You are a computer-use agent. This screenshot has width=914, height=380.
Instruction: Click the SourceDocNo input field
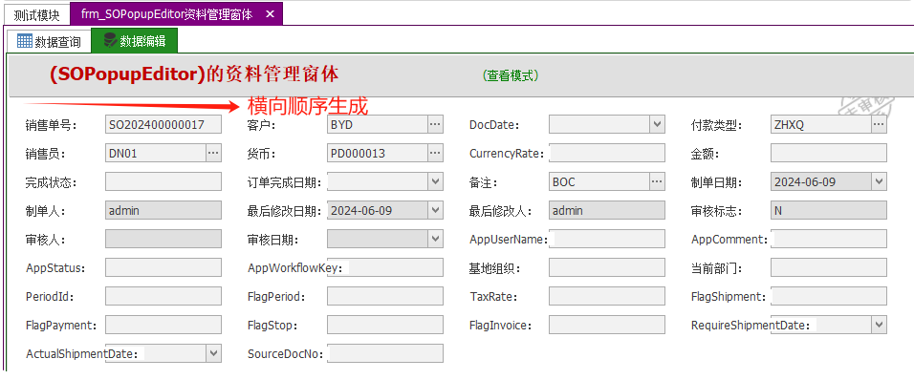tap(385, 353)
